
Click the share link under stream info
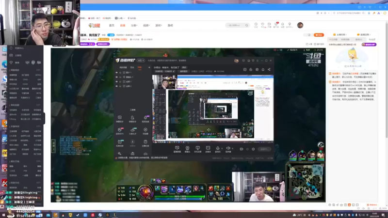[x=309, y=44]
